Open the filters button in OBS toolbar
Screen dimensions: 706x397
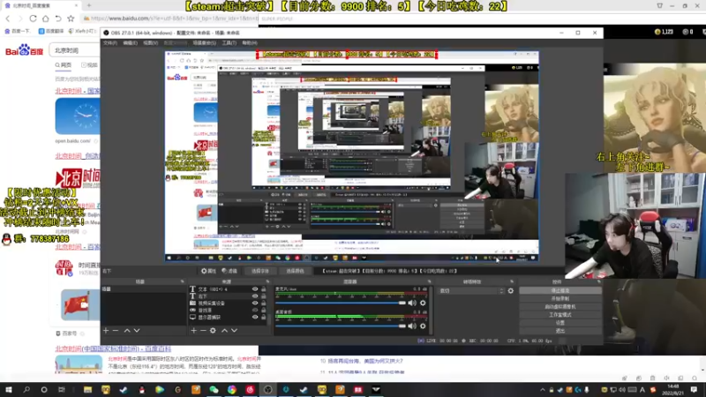pyautogui.click(x=229, y=271)
